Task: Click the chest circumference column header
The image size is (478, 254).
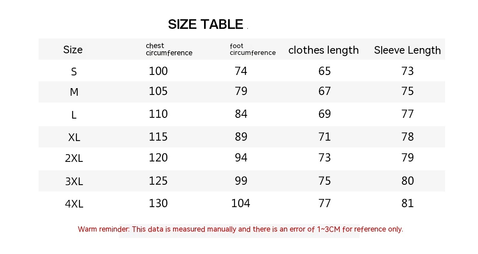Action: pos(169,49)
